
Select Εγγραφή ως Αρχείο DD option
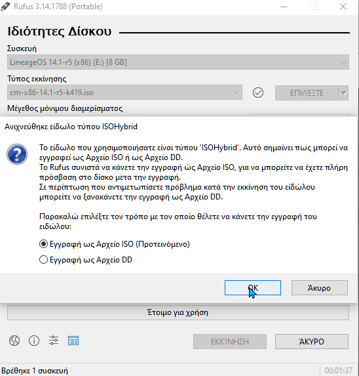click(x=86, y=260)
